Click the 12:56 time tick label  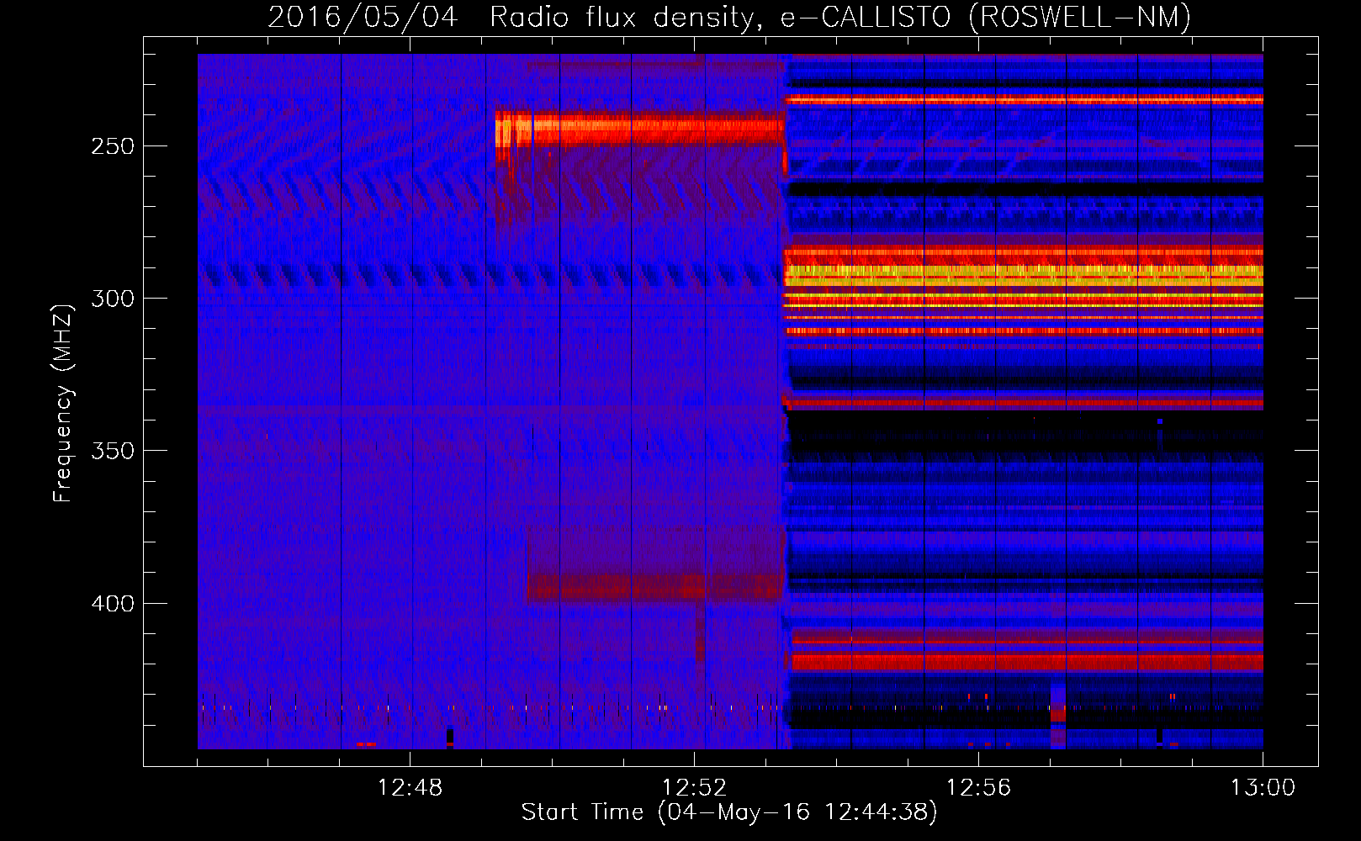pyautogui.click(x=978, y=788)
